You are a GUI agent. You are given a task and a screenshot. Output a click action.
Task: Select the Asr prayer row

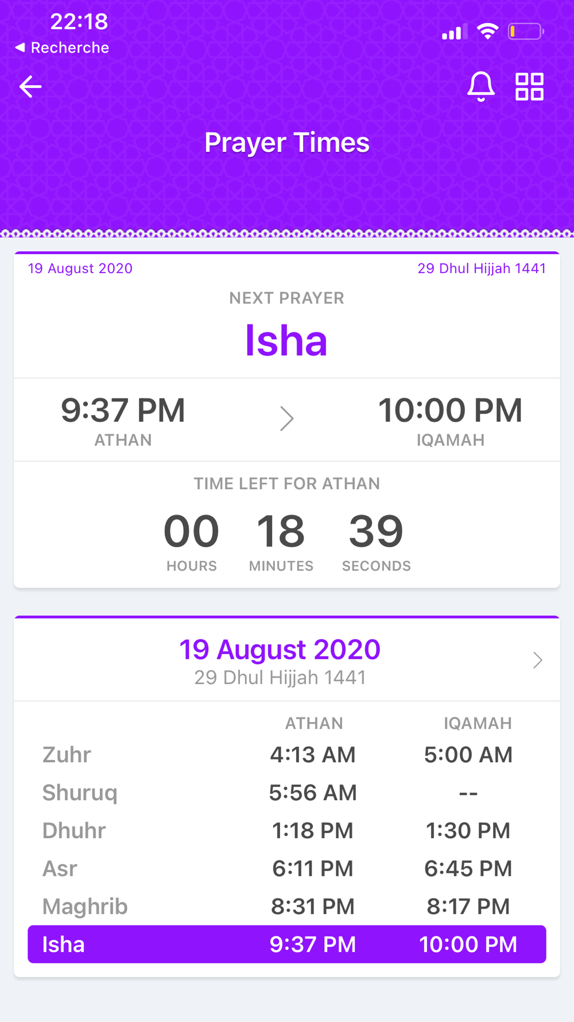[287, 869]
